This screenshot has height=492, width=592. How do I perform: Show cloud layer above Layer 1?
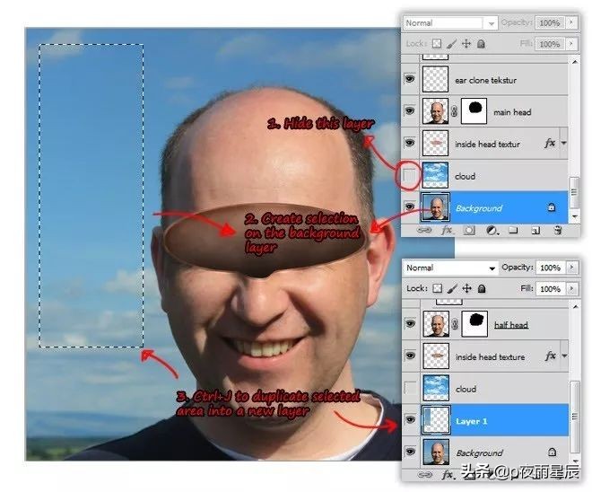pos(410,388)
